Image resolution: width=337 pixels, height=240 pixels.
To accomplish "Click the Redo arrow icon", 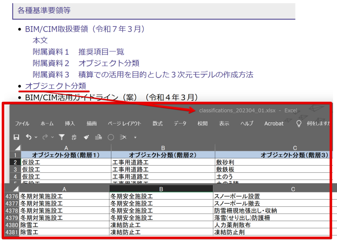I will [46, 137].
